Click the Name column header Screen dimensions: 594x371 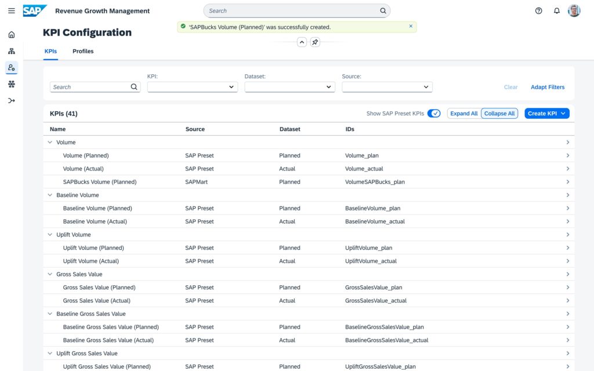click(57, 129)
